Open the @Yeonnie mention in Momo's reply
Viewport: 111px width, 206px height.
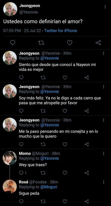click(x=50, y=159)
